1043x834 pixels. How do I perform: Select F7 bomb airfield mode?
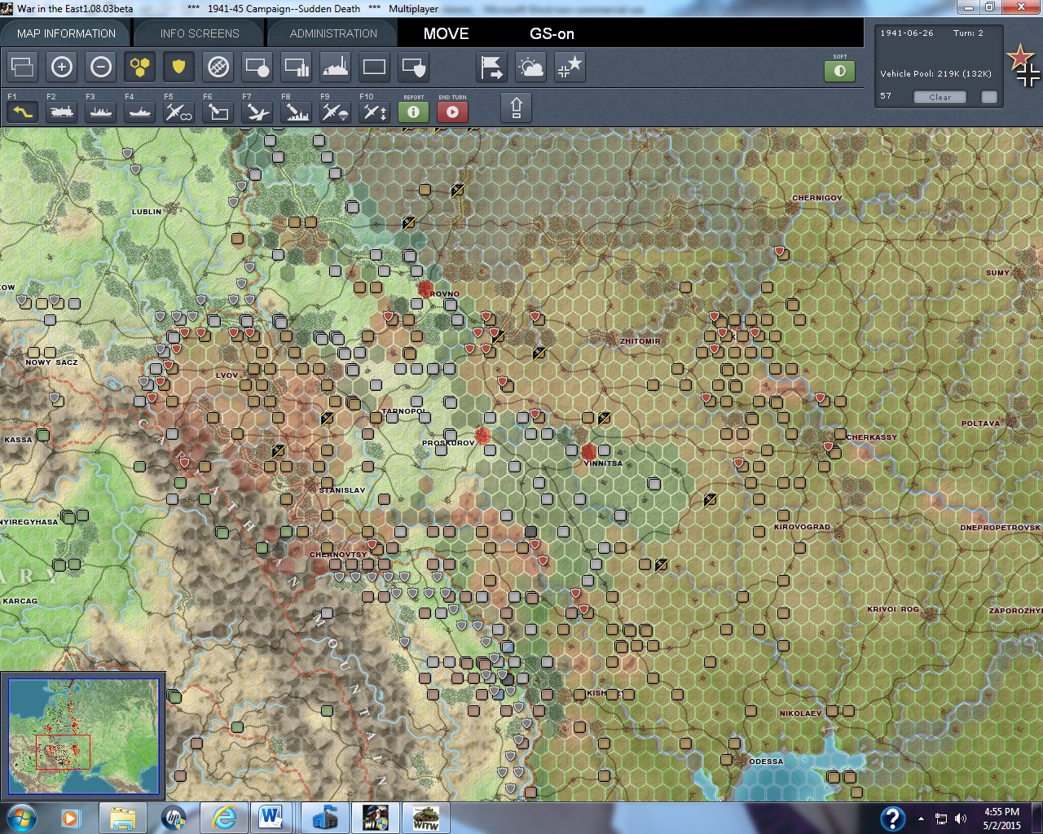[257, 112]
